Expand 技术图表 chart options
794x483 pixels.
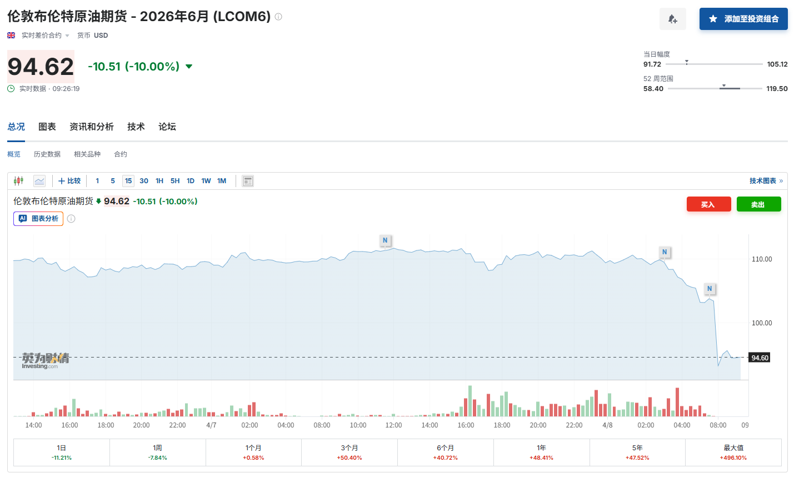pyautogui.click(x=764, y=180)
